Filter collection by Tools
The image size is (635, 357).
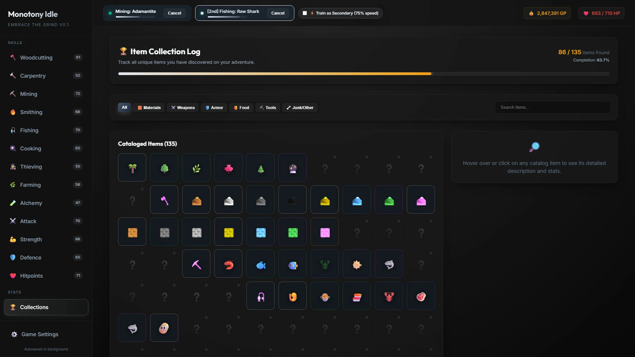pyautogui.click(x=268, y=107)
